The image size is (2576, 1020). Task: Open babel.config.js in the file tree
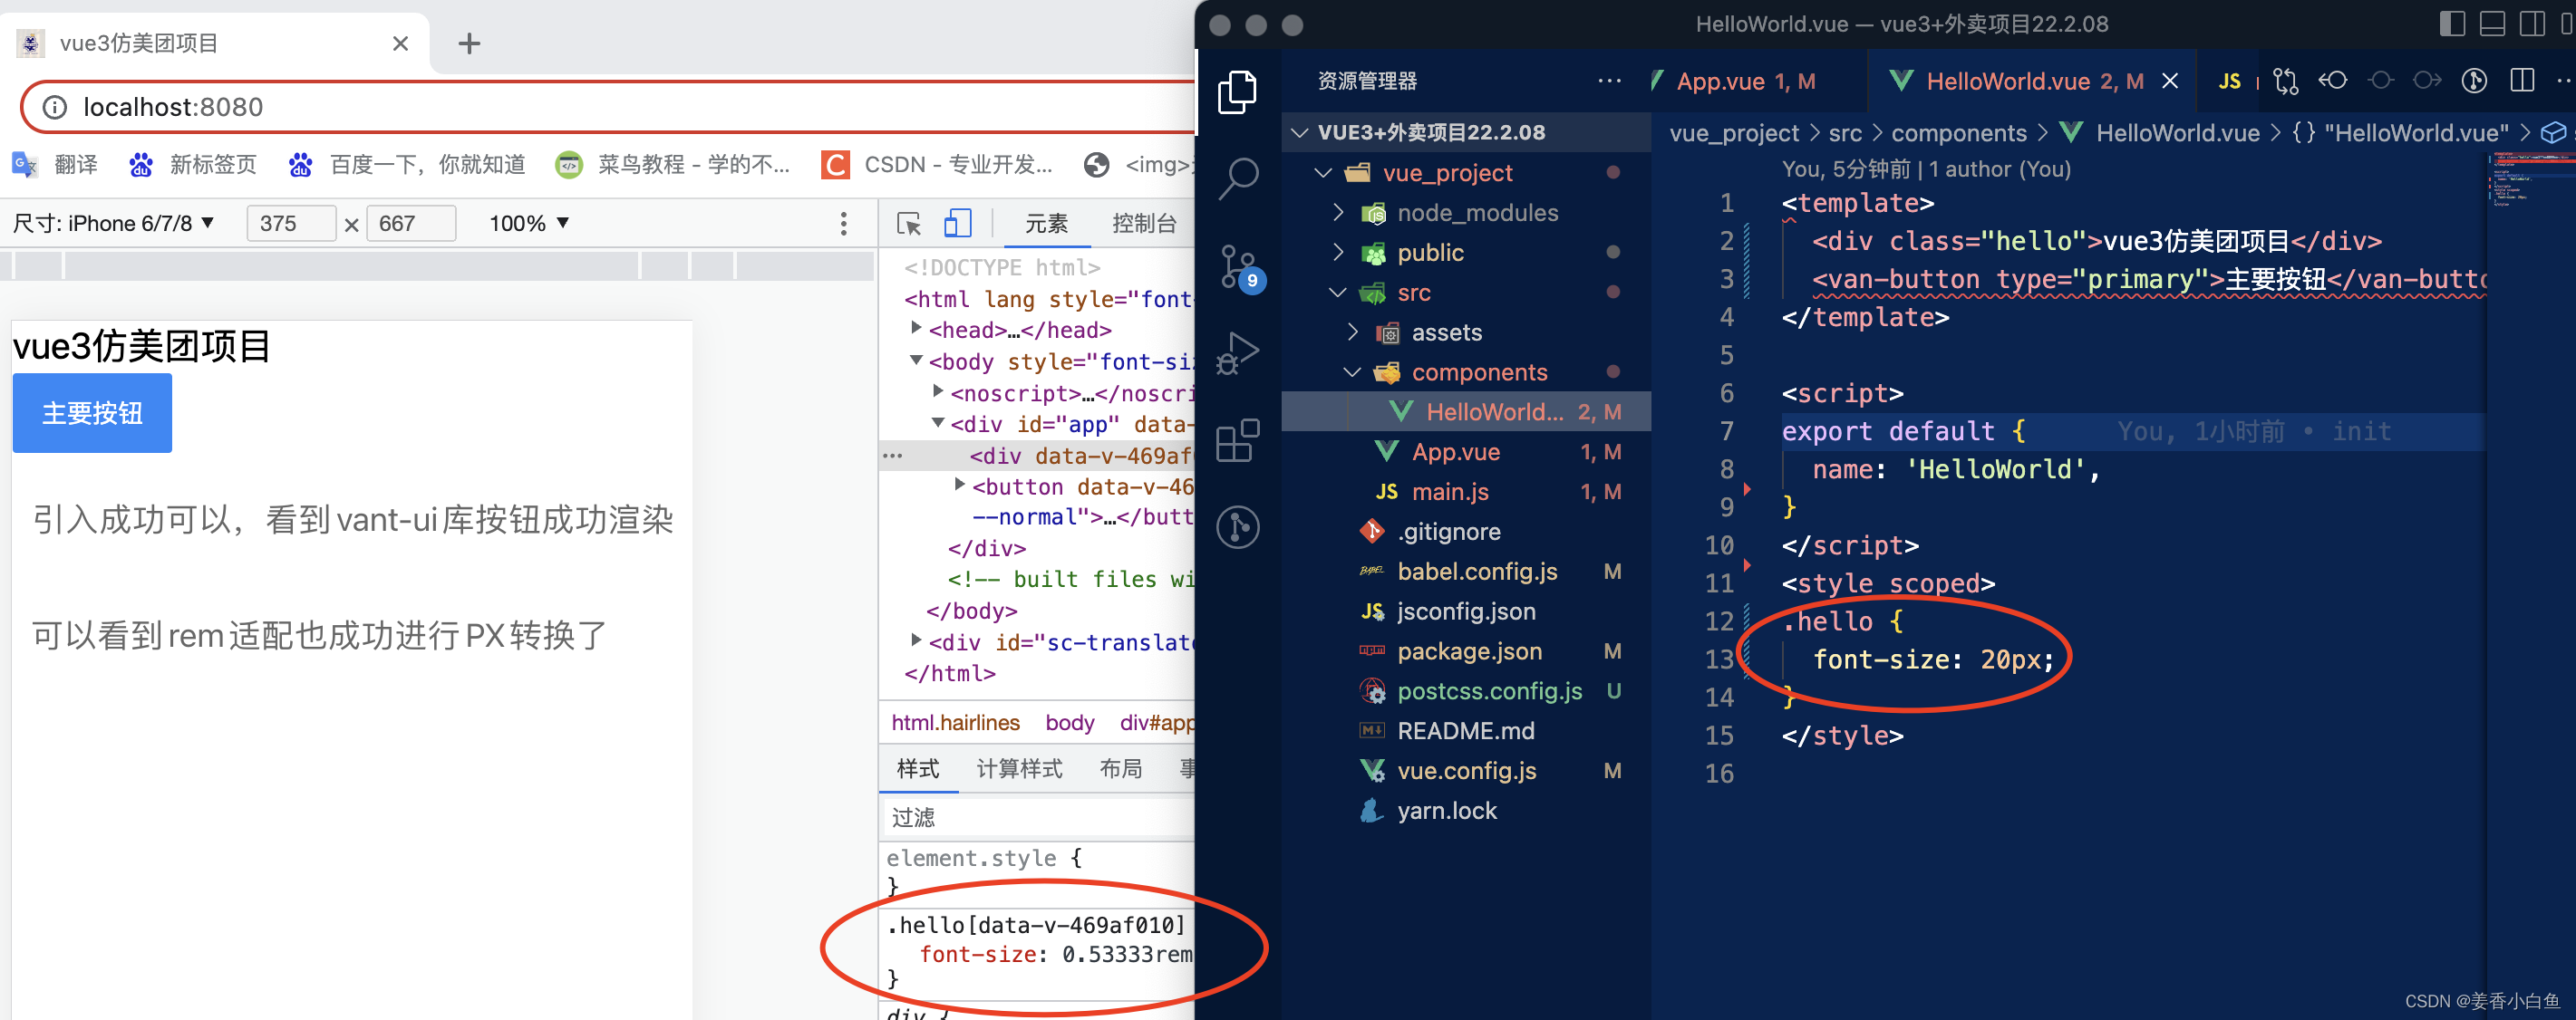click(x=1466, y=572)
